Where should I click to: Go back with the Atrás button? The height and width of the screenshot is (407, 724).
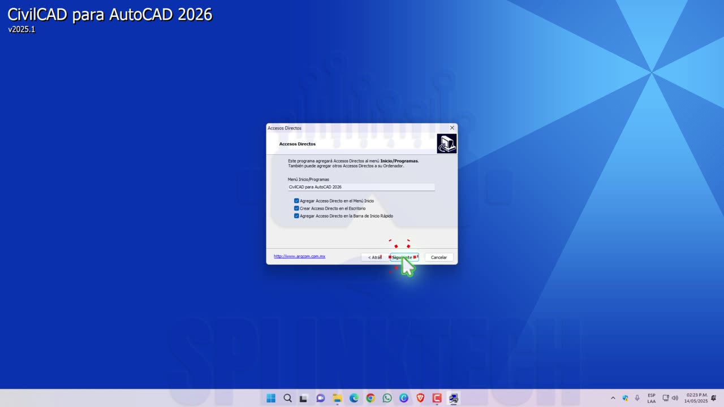point(374,257)
